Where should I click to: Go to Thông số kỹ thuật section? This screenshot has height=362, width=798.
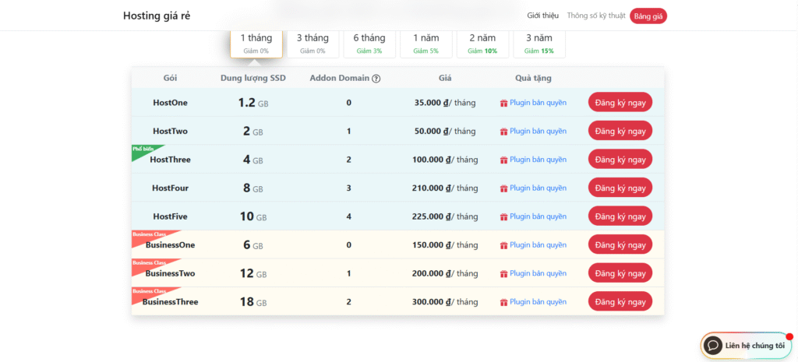click(596, 16)
